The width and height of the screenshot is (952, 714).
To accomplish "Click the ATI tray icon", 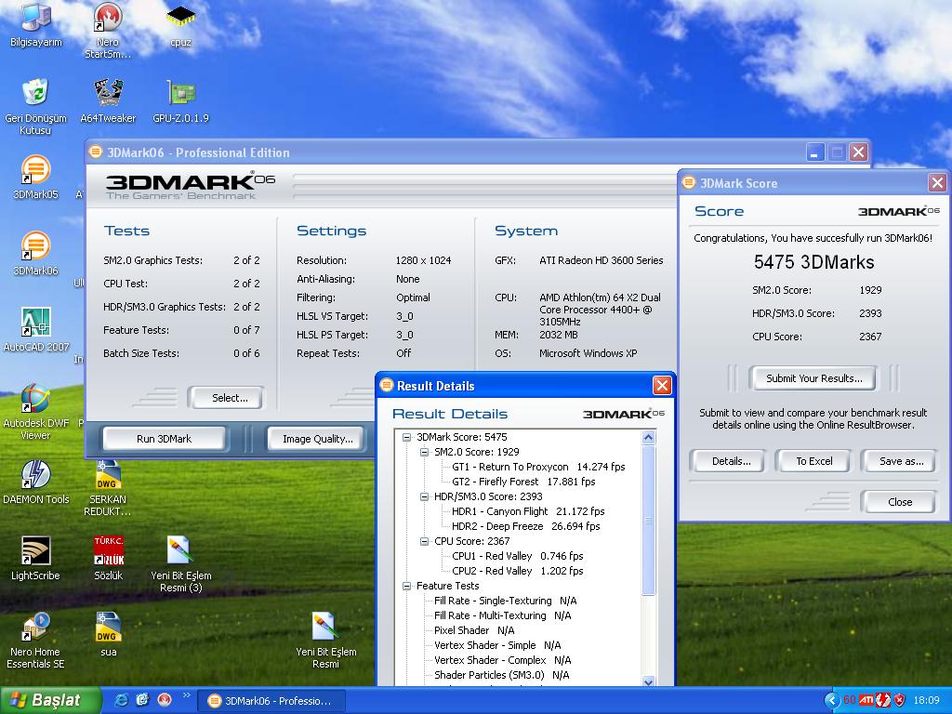I will 866,700.
